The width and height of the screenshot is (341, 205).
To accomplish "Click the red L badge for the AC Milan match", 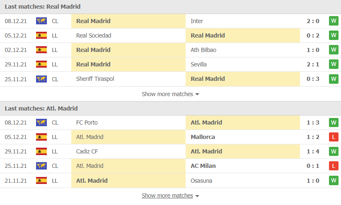I will pyautogui.click(x=334, y=166).
